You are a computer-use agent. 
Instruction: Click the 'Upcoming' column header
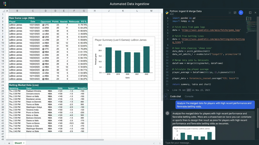14,88
